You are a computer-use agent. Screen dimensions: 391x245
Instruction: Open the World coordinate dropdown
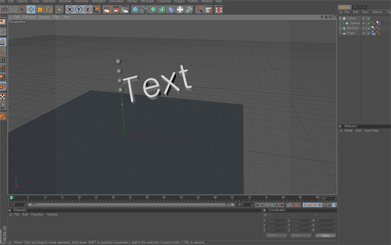pyautogui.click(x=276, y=235)
